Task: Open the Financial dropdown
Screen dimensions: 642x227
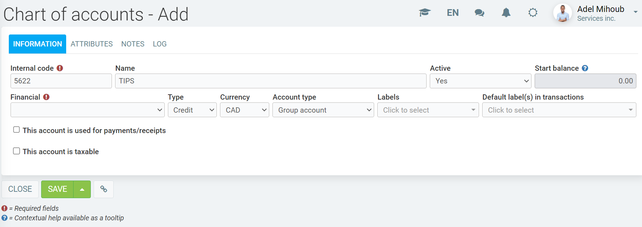Action: click(87, 110)
